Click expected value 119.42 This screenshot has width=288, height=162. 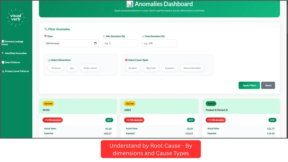click(271, 134)
